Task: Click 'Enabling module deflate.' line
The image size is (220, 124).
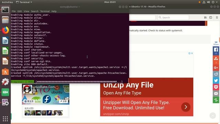Action: click(x=28, y=41)
